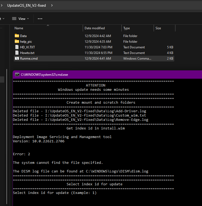Open the Data folder icon
Viewport: 202px width, 206px height.
coord(17,36)
